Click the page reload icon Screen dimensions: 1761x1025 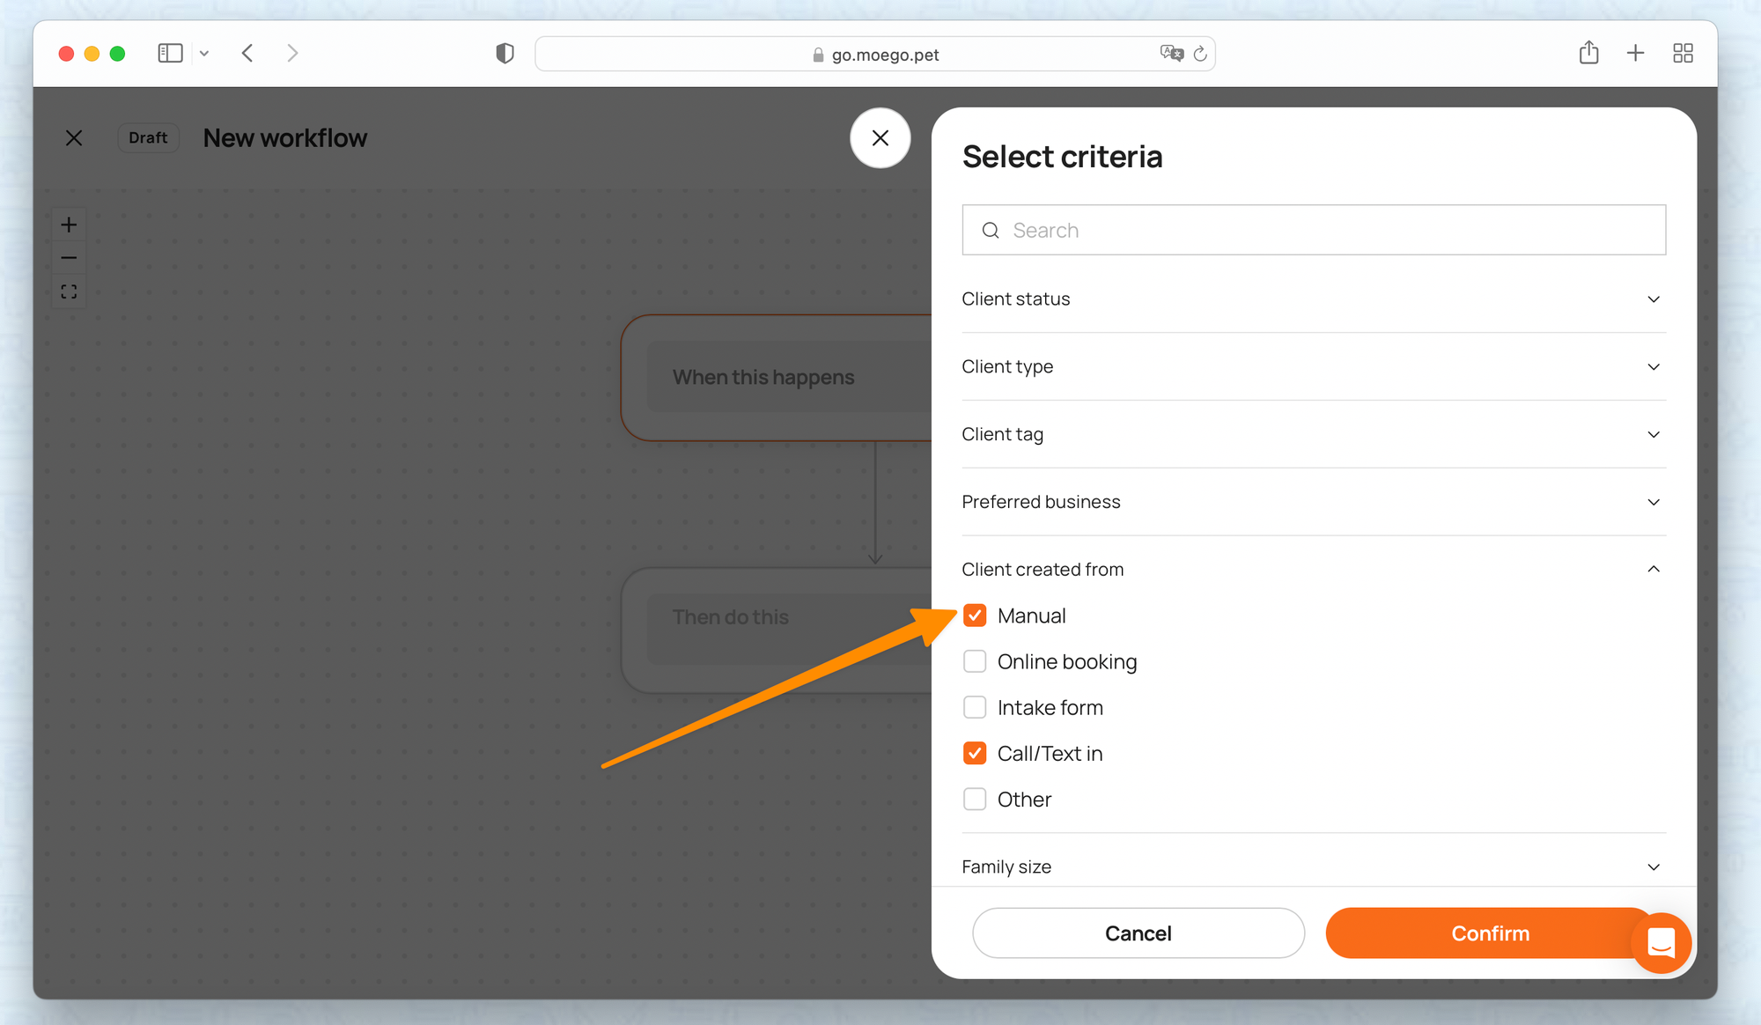point(1200,54)
